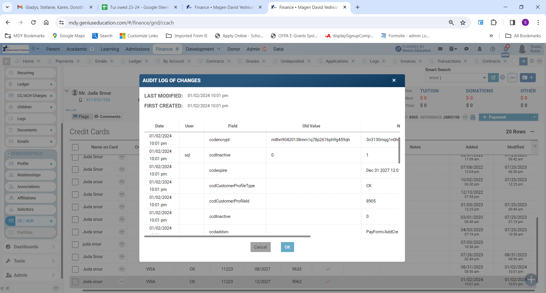The image size is (546, 293).
Task: Collapse the DEMOGRAPHICS group
Action: (8, 154)
